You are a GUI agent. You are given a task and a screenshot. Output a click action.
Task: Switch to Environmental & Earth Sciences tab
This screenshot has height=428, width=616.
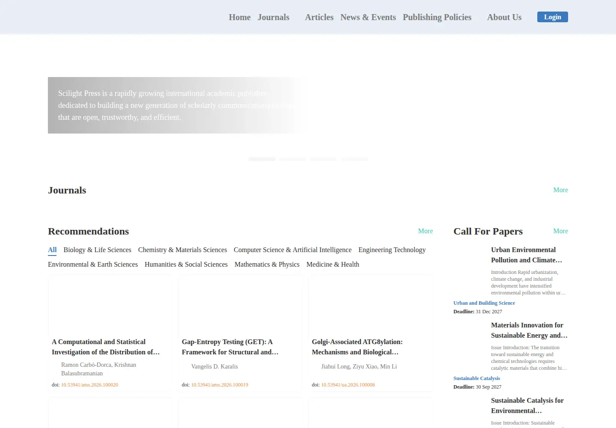click(93, 265)
